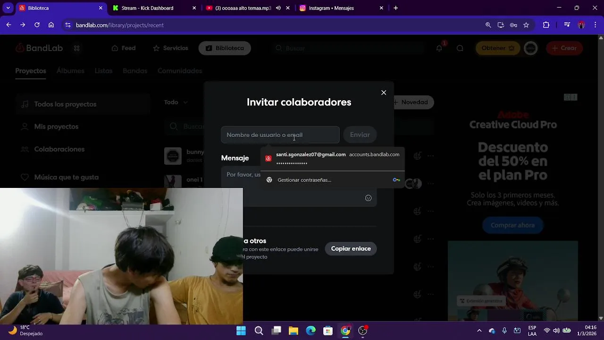Viewport: 604px width, 340px height.
Task: Mute the audio-playing YouTube tab
Action: click(278, 8)
